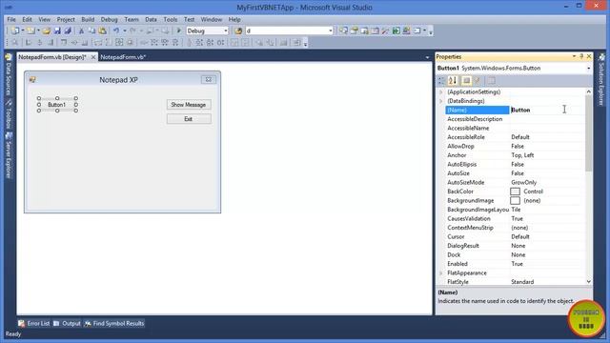Open the File menu

click(11, 19)
